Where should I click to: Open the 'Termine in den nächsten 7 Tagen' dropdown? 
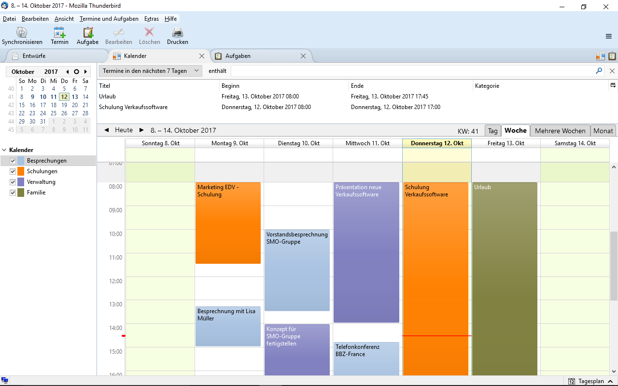[x=151, y=71]
